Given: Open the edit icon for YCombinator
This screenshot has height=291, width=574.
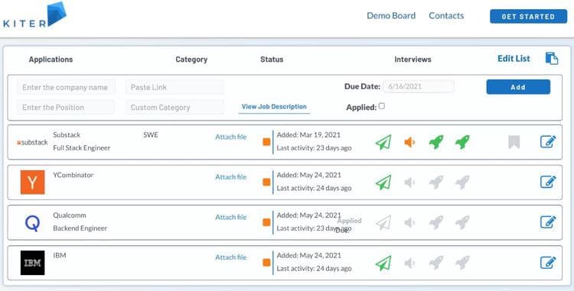Looking at the screenshot, I should (x=548, y=182).
